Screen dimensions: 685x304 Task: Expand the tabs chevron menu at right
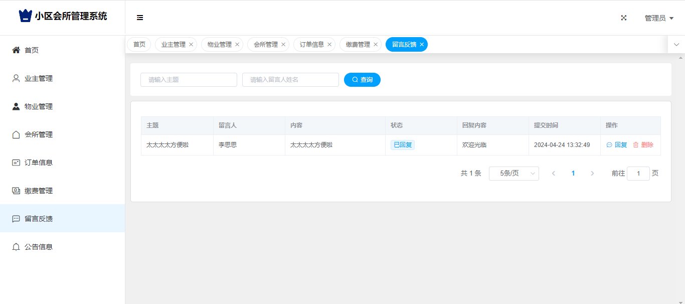(676, 45)
